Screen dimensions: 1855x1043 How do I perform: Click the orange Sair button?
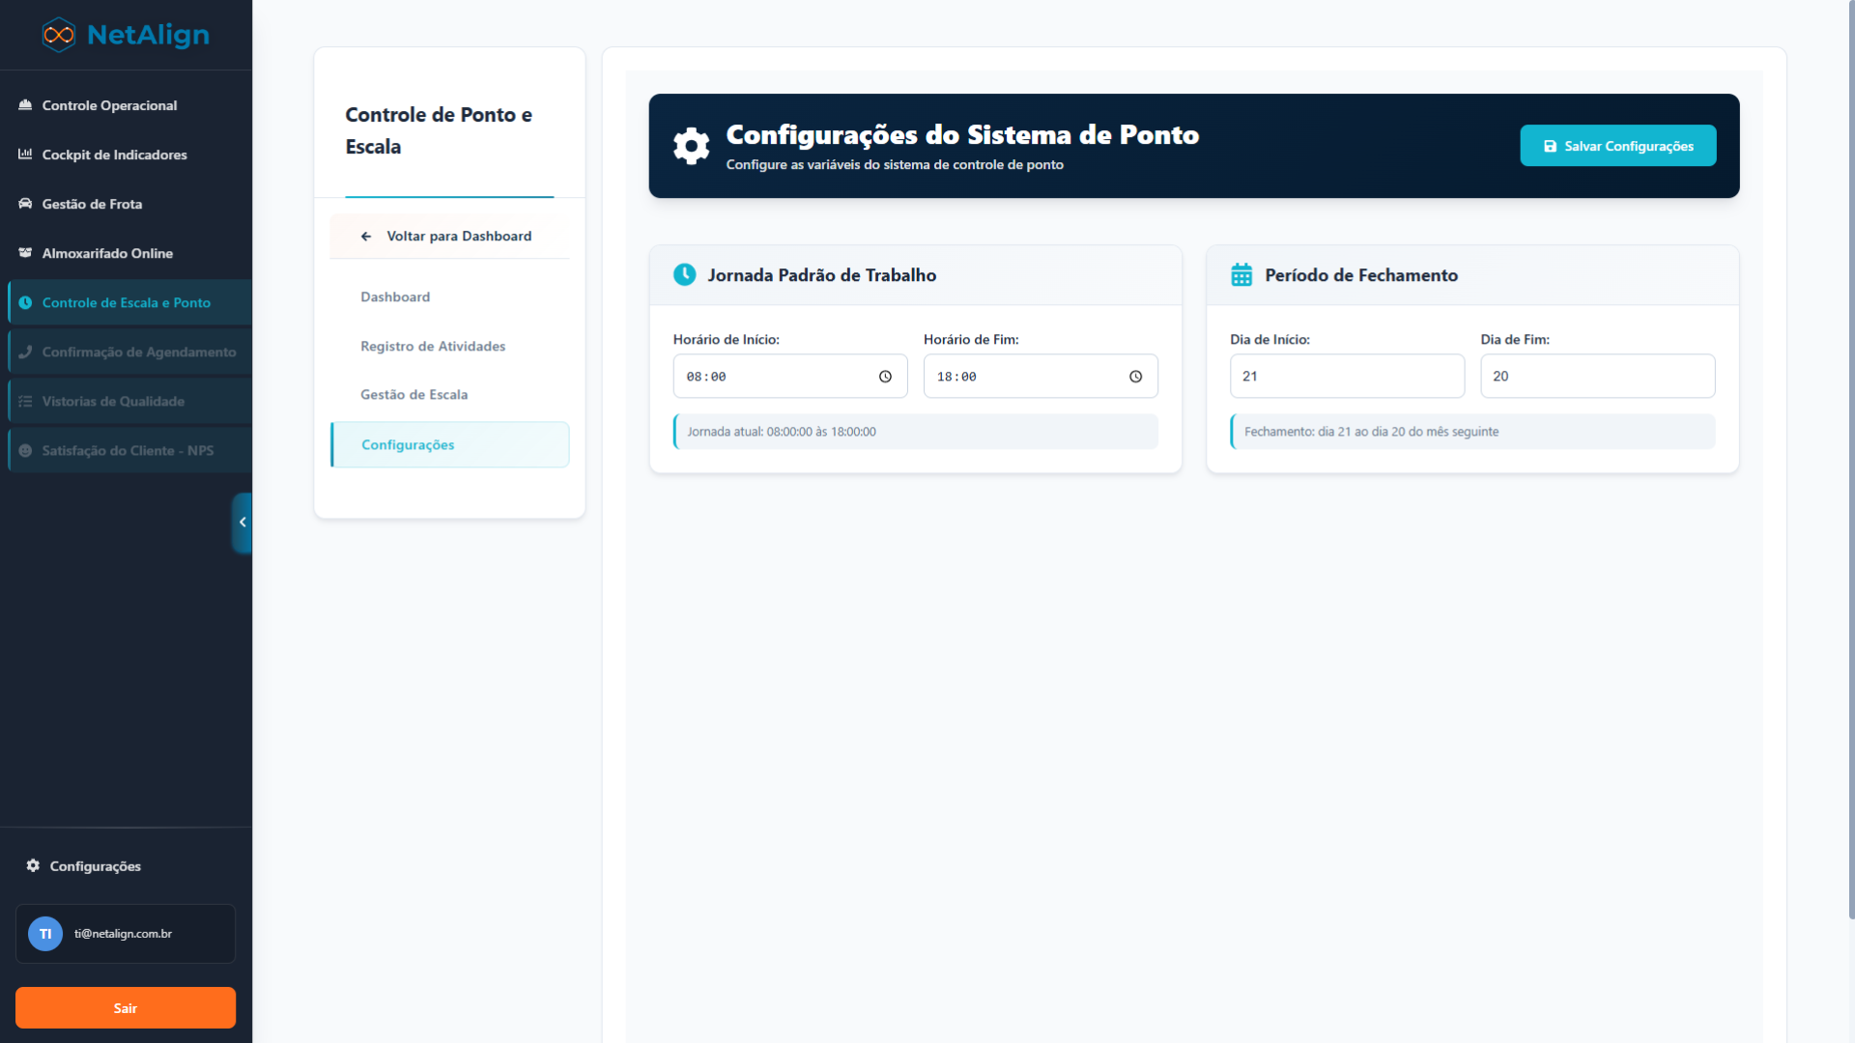pyautogui.click(x=126, y=1008)
